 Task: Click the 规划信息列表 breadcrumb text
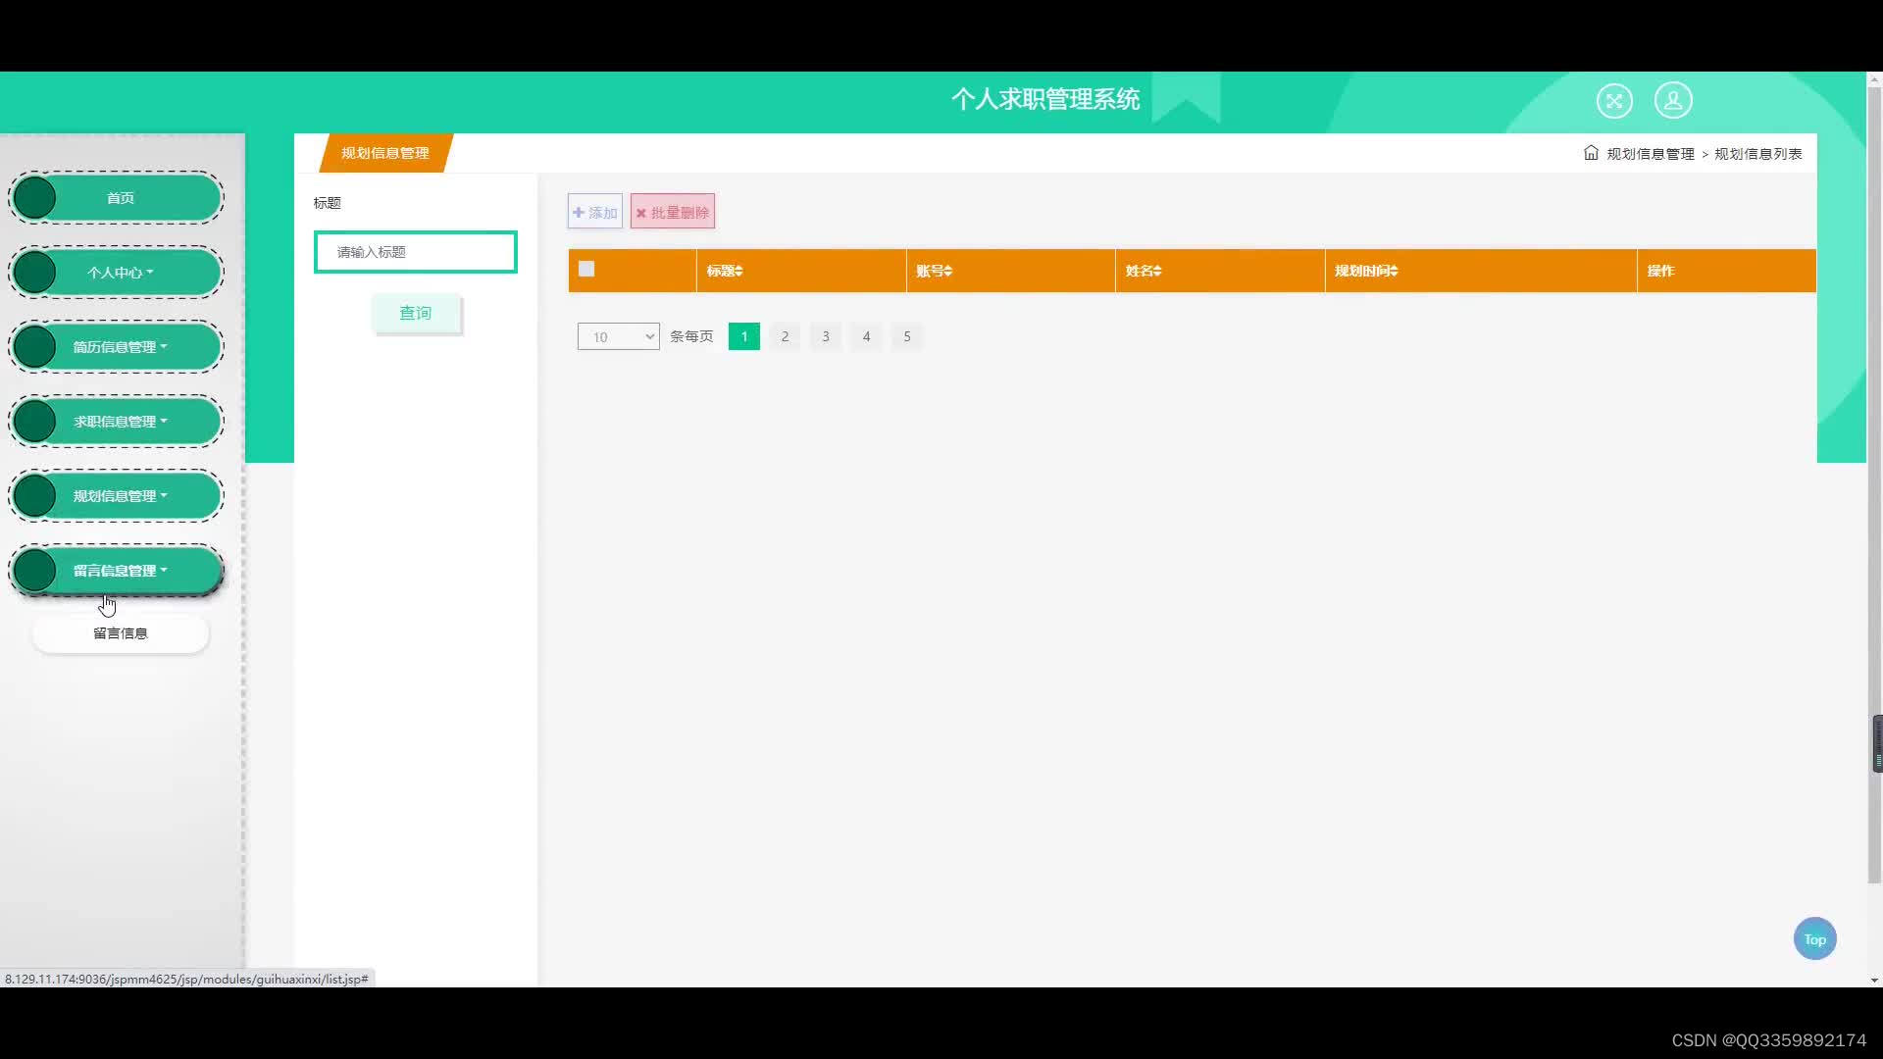point(1757,154)
